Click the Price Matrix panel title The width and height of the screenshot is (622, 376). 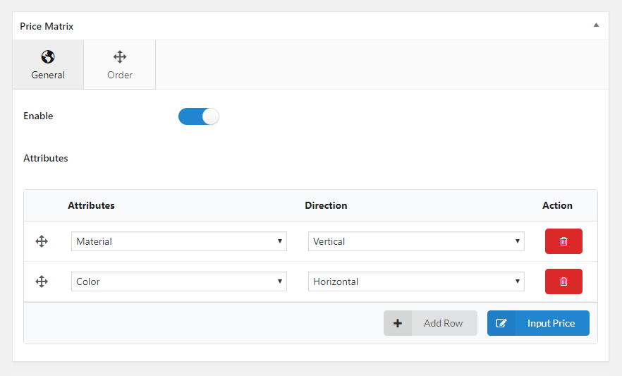(x=47, y=26)
